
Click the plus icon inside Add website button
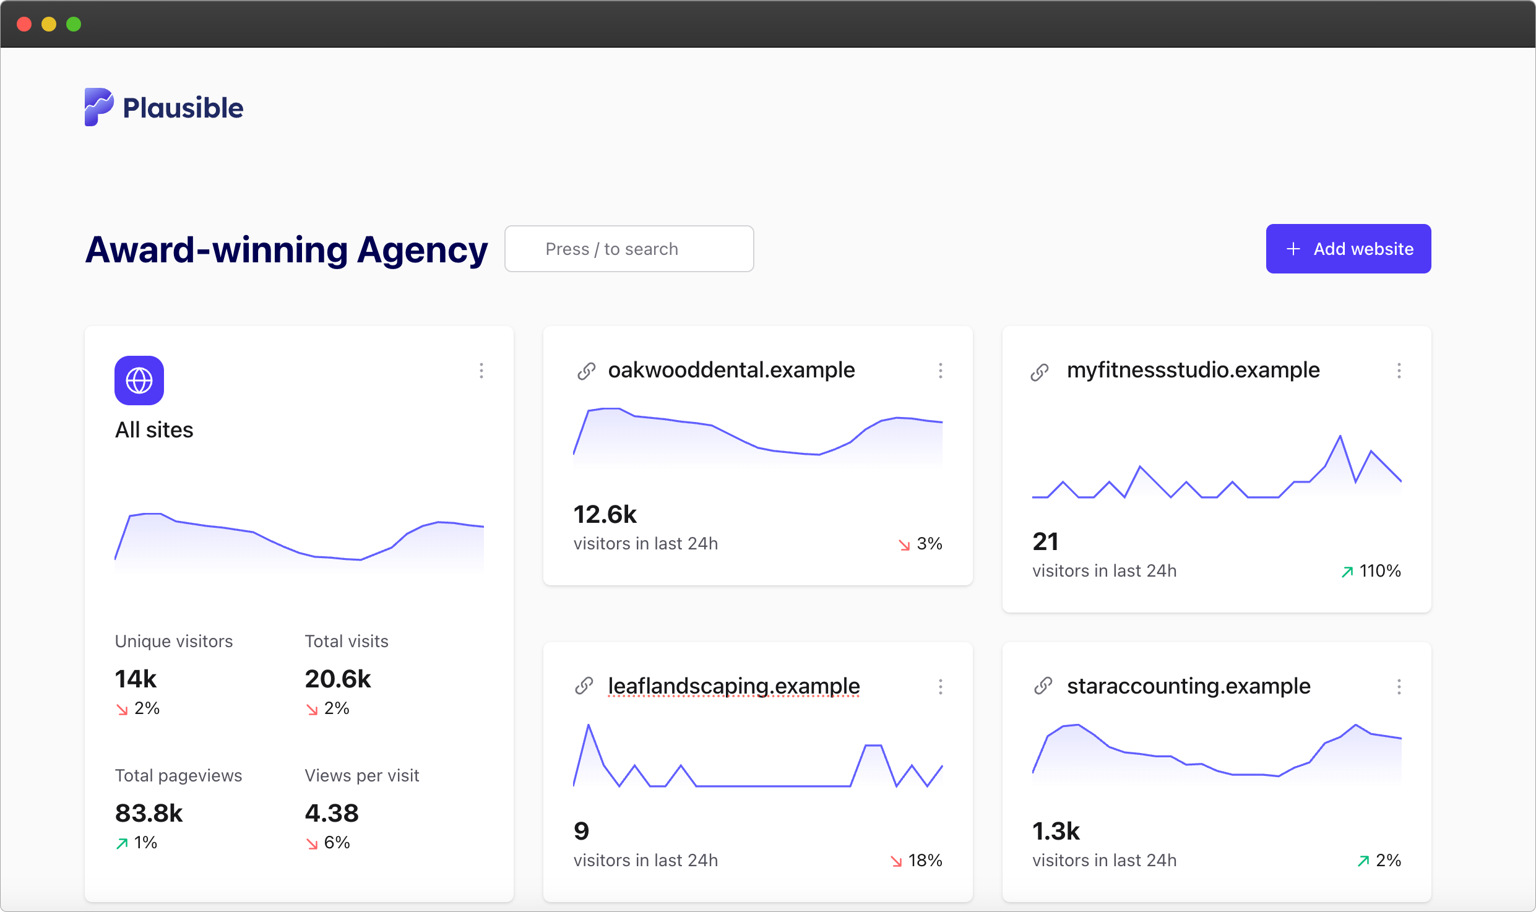point(1293,249)
